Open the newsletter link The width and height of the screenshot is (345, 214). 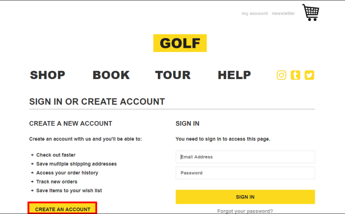pos(284,13)
